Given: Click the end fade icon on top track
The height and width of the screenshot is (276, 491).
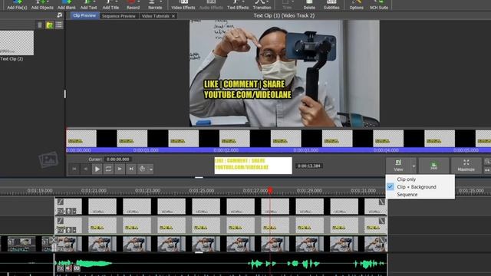Looking at the screenshot, I should click(381, 202).
